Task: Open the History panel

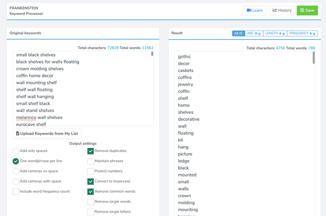Action: [x=282, y=11]
